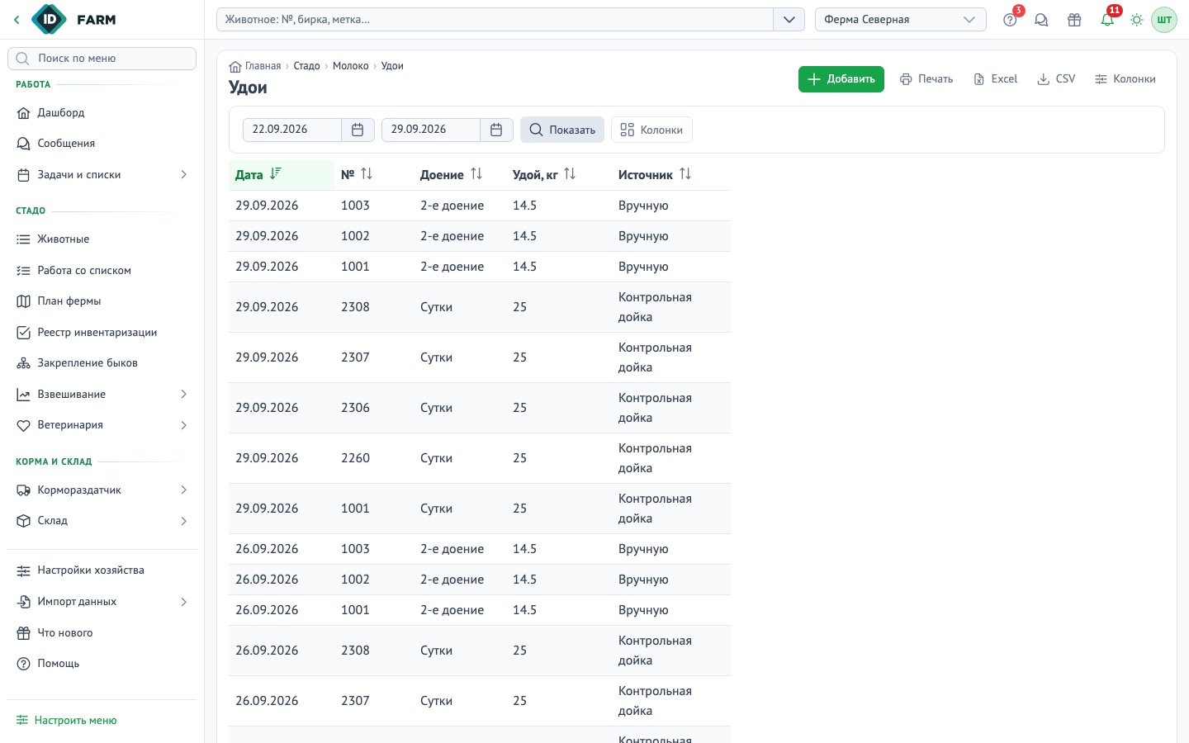Image resolution: width=1189 pixels, height=743 pixels.
Task: Expand the animal search dropdown arrow
Action: [x=789, y=20]
